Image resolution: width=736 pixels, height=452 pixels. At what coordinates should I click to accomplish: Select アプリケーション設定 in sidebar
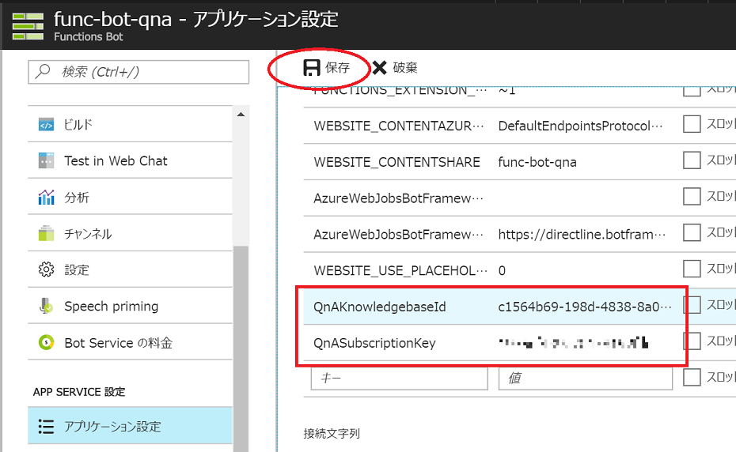(130, 426)
